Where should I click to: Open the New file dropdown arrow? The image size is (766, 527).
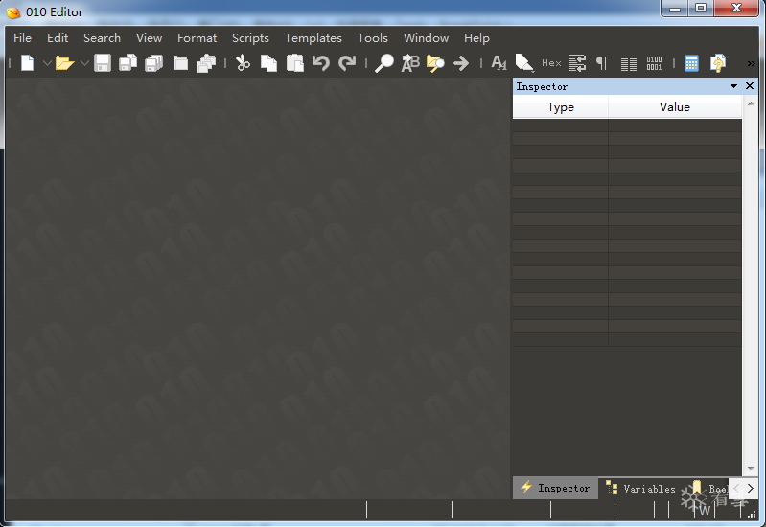click(x=47, y=63)
